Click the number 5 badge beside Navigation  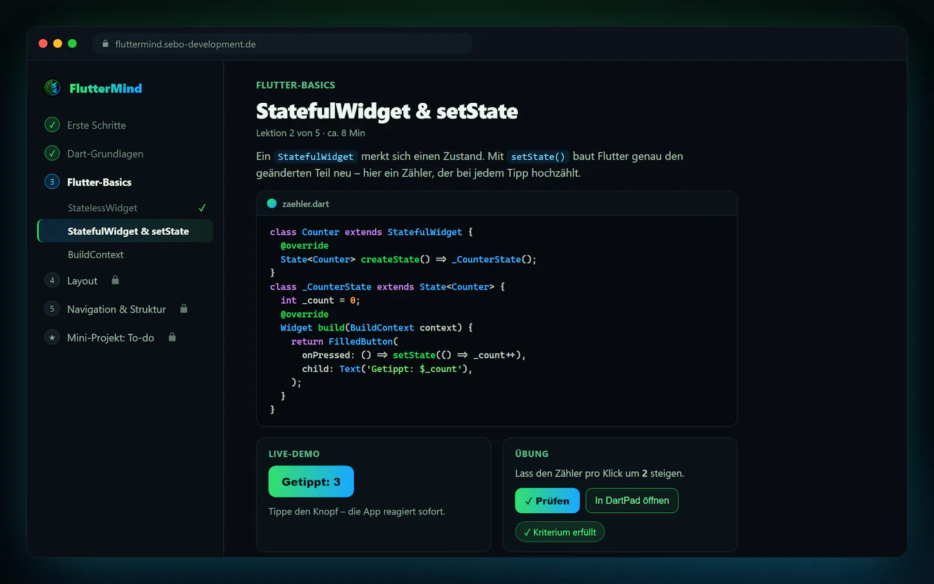pos(52,309)
